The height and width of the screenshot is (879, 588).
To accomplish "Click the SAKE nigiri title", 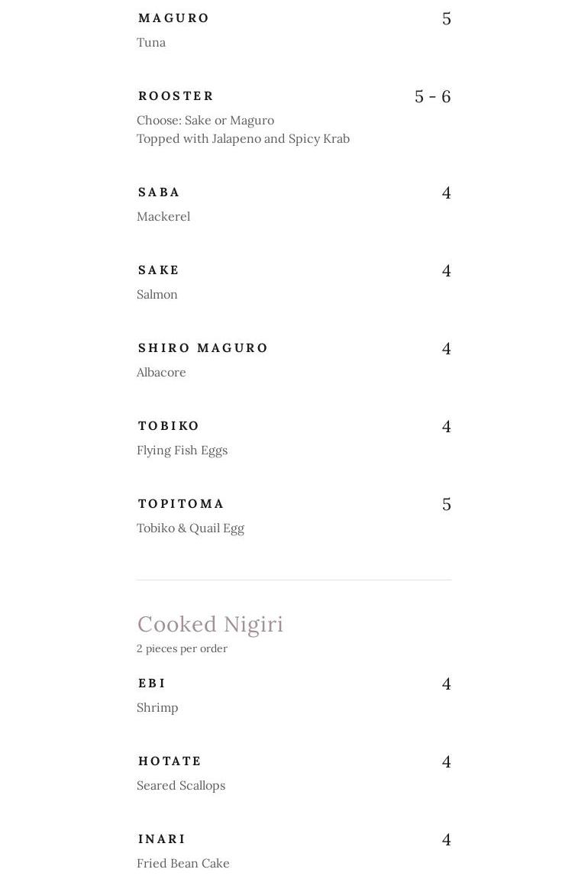I will (x=159, y=270).
